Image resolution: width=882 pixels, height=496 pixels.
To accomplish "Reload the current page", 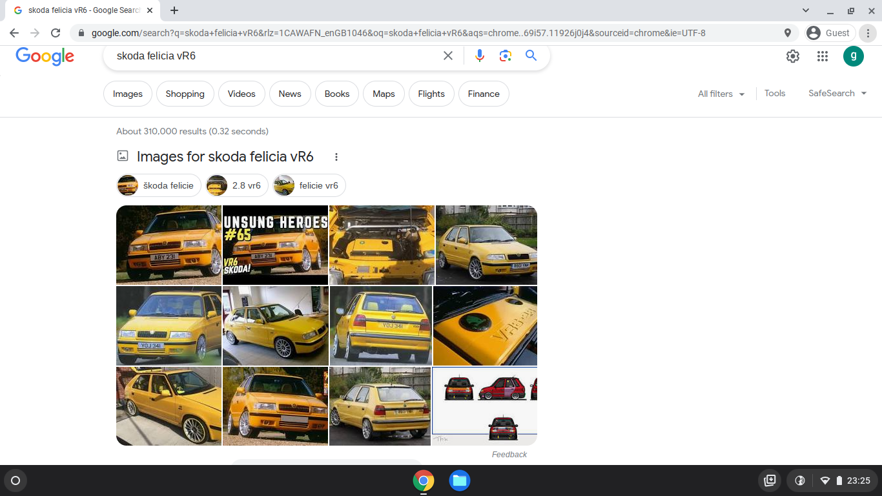I will [x=56, y=33].
